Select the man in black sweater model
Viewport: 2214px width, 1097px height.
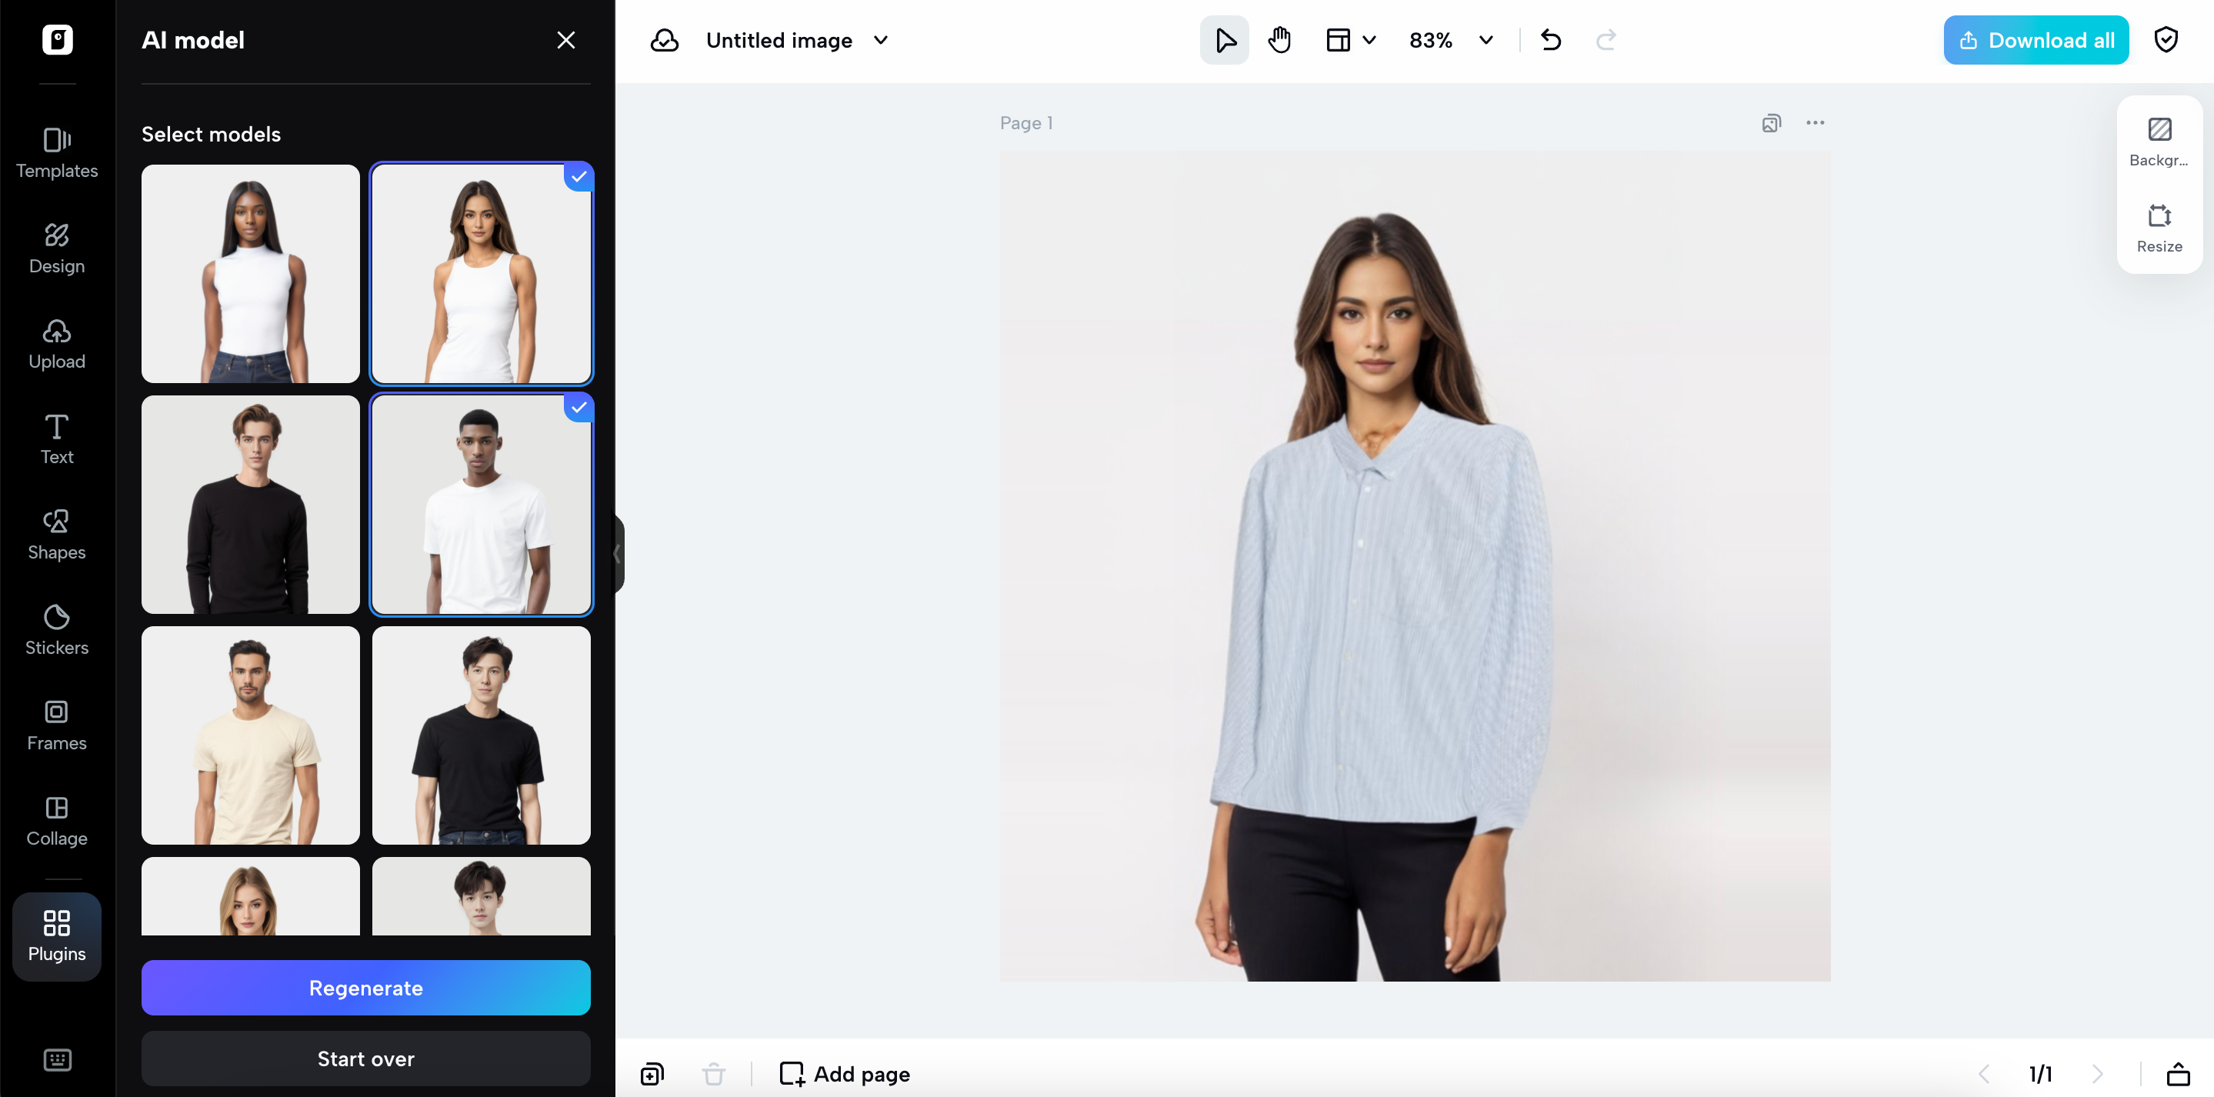(250, 505)
